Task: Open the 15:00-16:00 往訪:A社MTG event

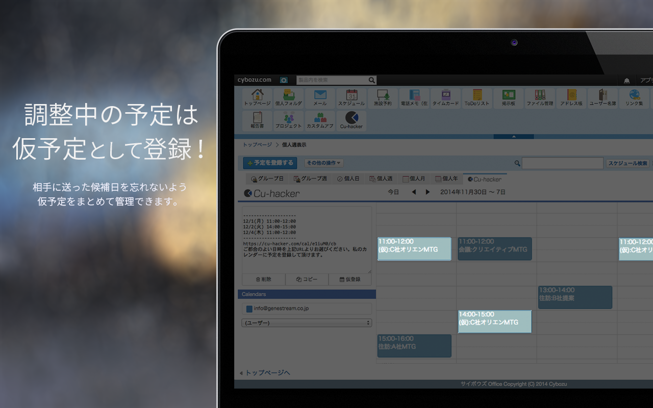Action: 414,346
